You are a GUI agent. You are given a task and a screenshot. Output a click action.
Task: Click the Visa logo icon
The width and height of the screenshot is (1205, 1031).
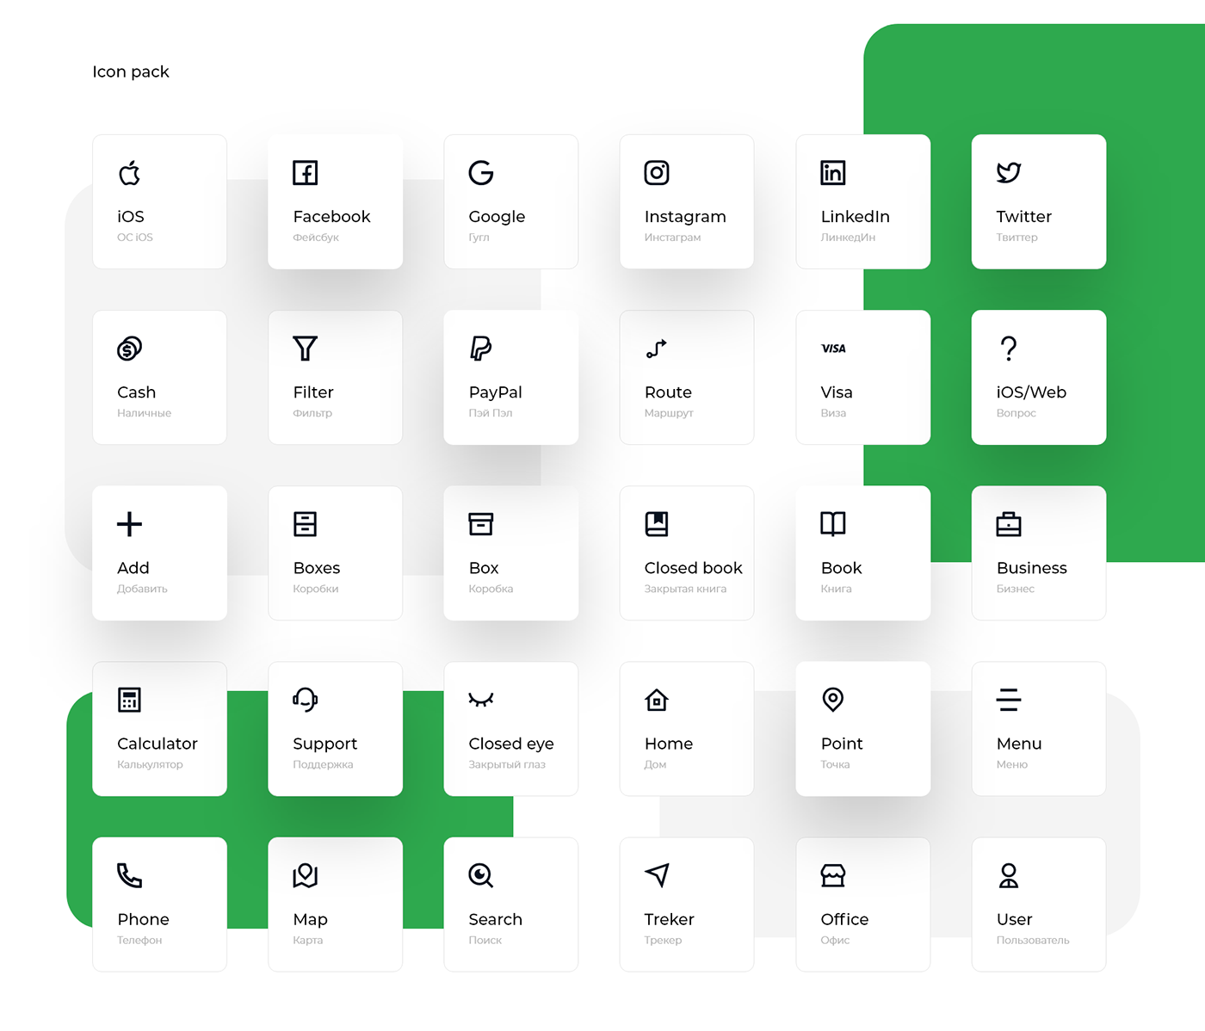coord(833,349)
